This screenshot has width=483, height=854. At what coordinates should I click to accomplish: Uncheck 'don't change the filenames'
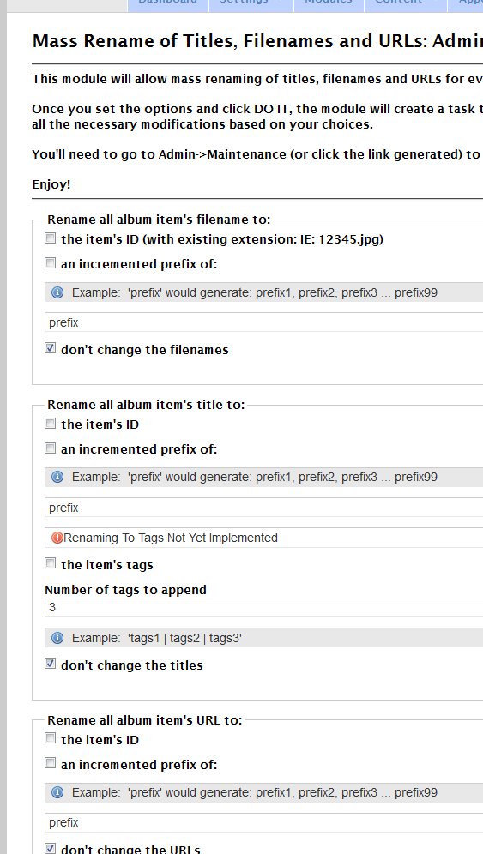pos(50,349)
